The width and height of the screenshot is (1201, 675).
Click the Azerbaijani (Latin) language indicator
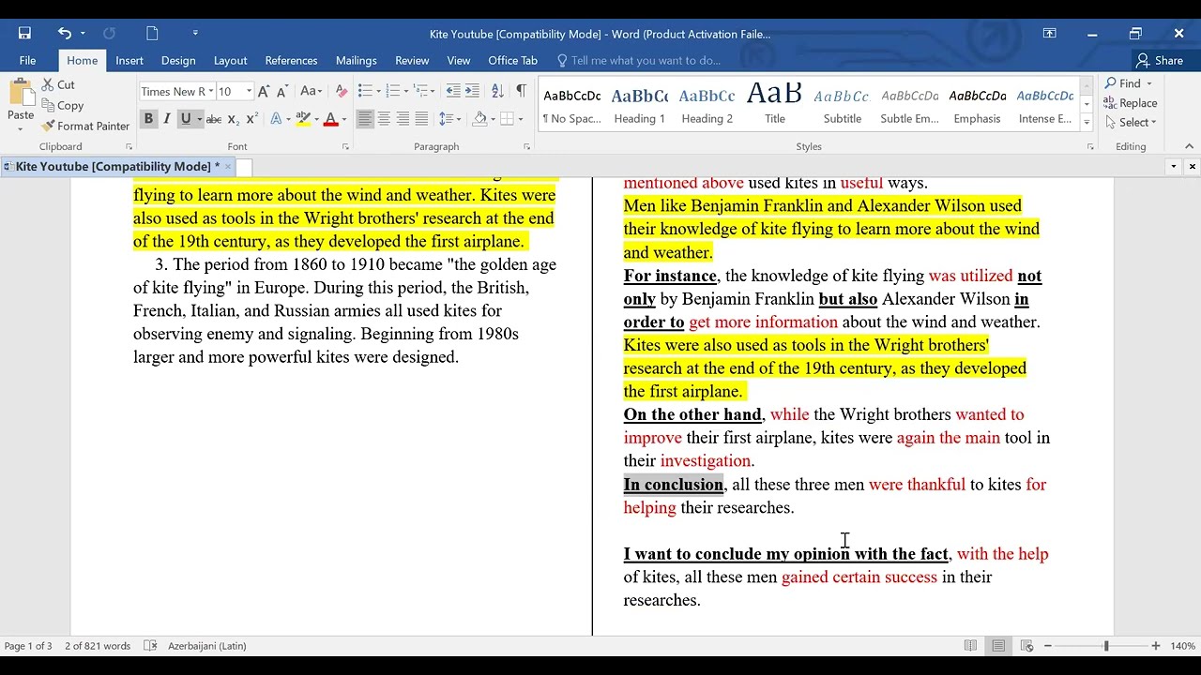click(206, 646)
